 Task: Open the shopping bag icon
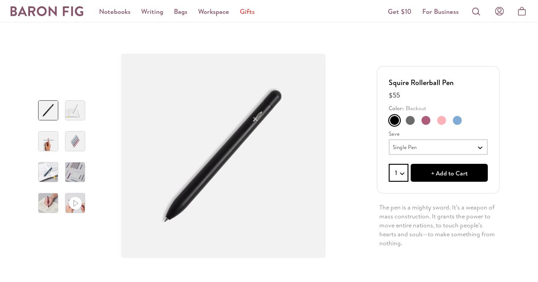pyautogui.click(x=522, y=12)
